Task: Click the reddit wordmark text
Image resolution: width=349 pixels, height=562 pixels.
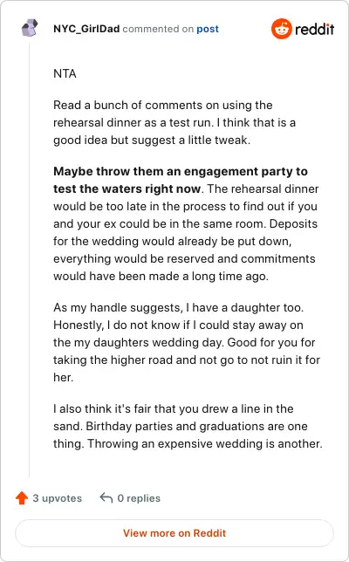Action: 315,29
